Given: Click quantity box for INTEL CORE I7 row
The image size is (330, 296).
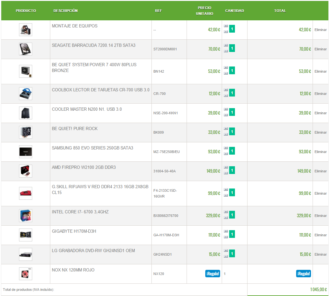Looking at the screenshot, I should pos(232,215).
